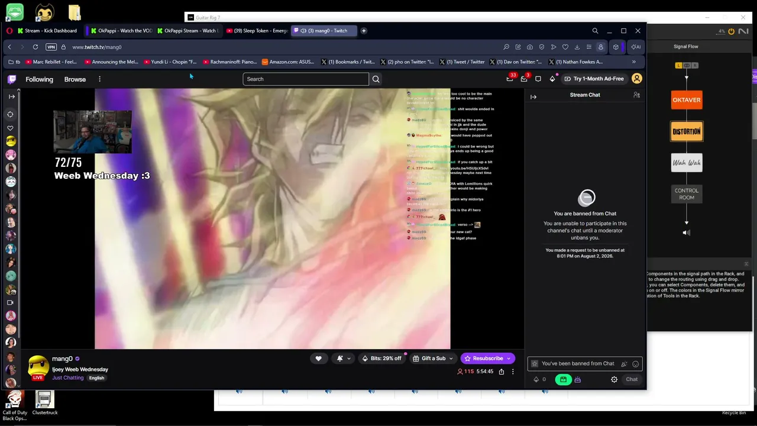The image size is (757, 426).
Task: Show more hidden bookmarks chevron
Action: point(634,62)
